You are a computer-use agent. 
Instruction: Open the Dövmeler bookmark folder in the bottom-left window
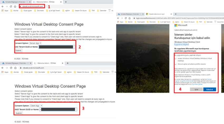(40, 72)
